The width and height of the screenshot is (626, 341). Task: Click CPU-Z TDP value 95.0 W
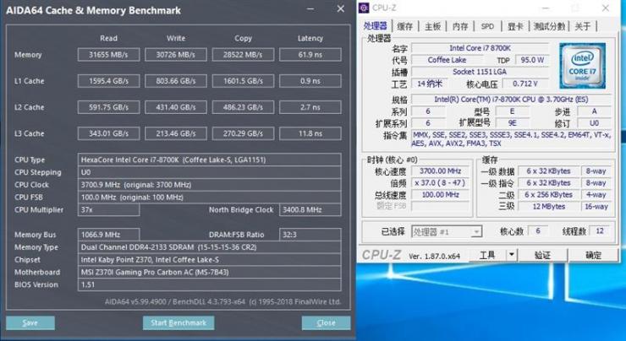(x=532, y=60)
